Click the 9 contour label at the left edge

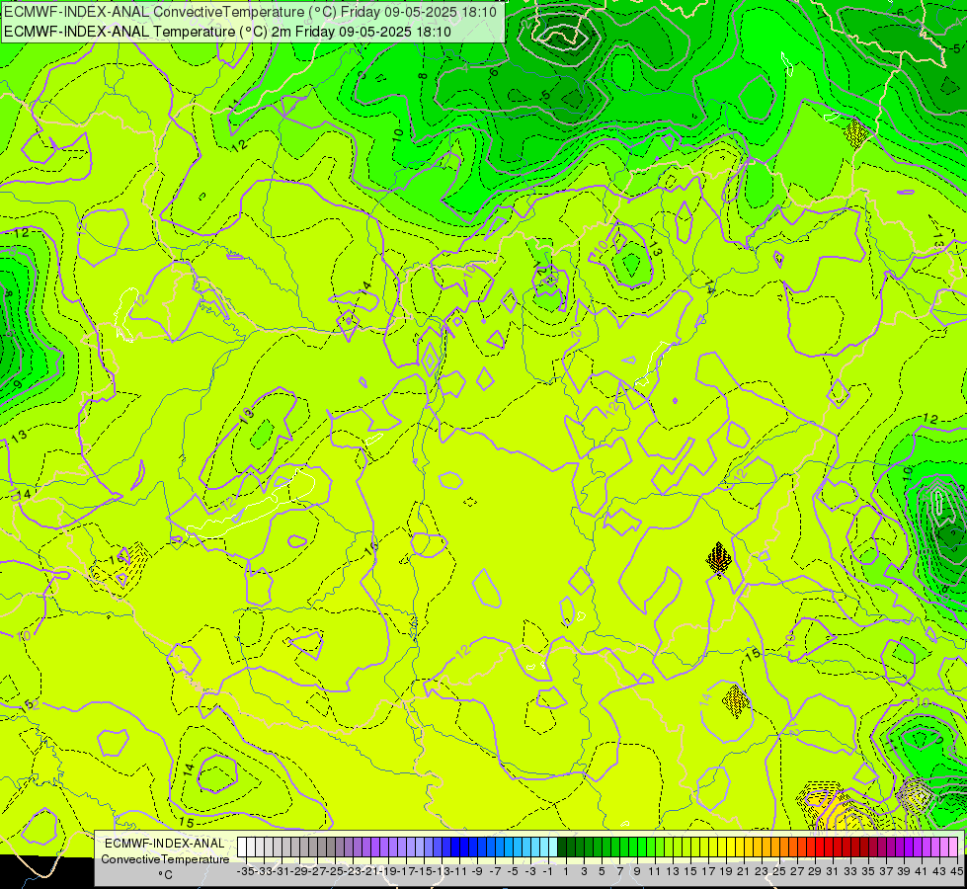click(x=17, y=384)
